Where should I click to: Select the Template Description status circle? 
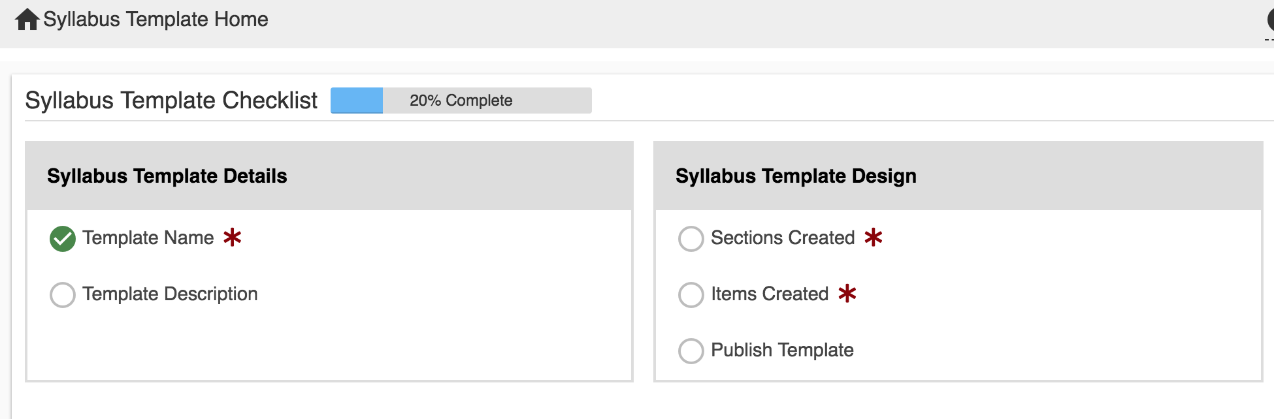(x=63, y=295)
